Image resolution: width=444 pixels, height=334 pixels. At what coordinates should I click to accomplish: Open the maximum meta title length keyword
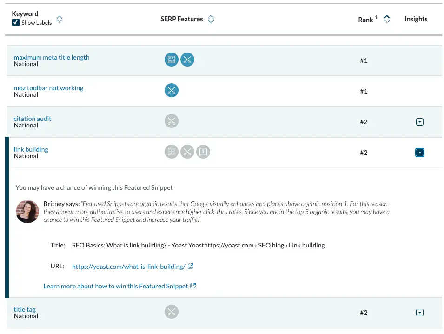(52, 57)
